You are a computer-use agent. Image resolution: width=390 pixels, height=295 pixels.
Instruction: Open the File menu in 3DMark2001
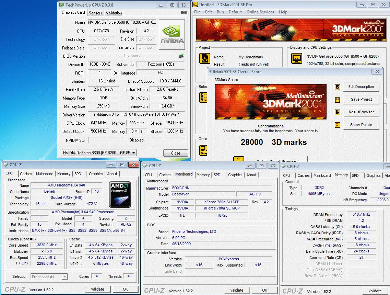(197, 12)
